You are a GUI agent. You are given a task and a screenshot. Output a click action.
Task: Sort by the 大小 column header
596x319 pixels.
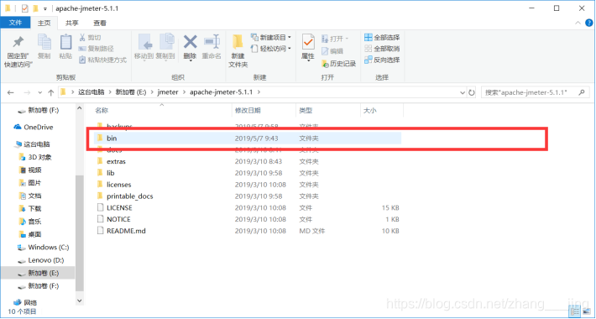tap(370, 111)
